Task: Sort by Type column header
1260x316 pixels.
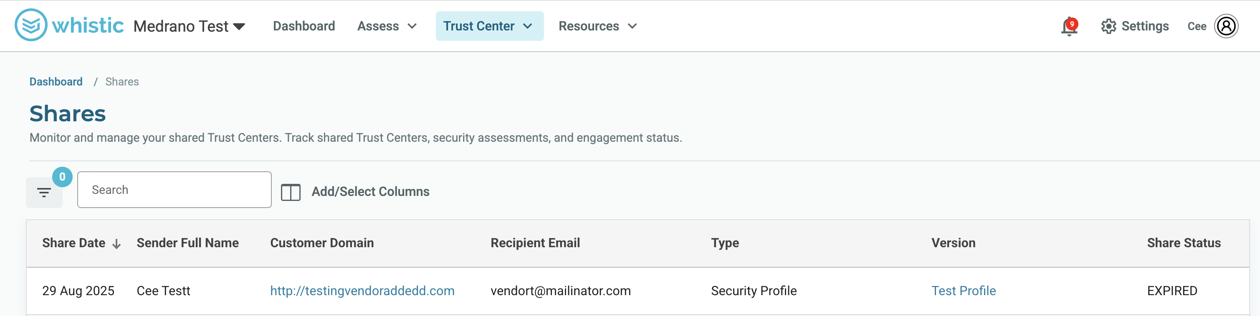Action: (725, 243)
